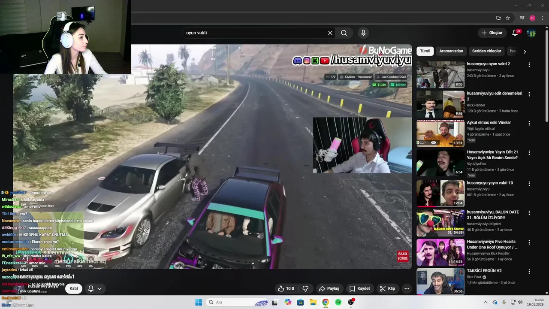Screen dimensions: 549x309
Task: Click the Windows taskbar search box
Action: [x=237, y=302]
